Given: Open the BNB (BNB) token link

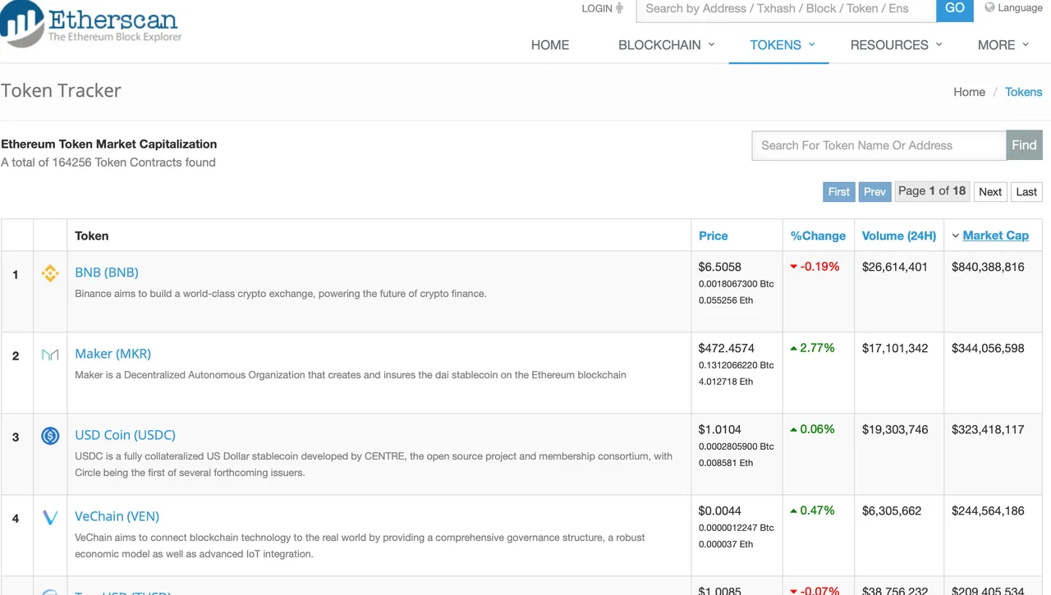Looking at the screenshot, I should pos(107,272).
